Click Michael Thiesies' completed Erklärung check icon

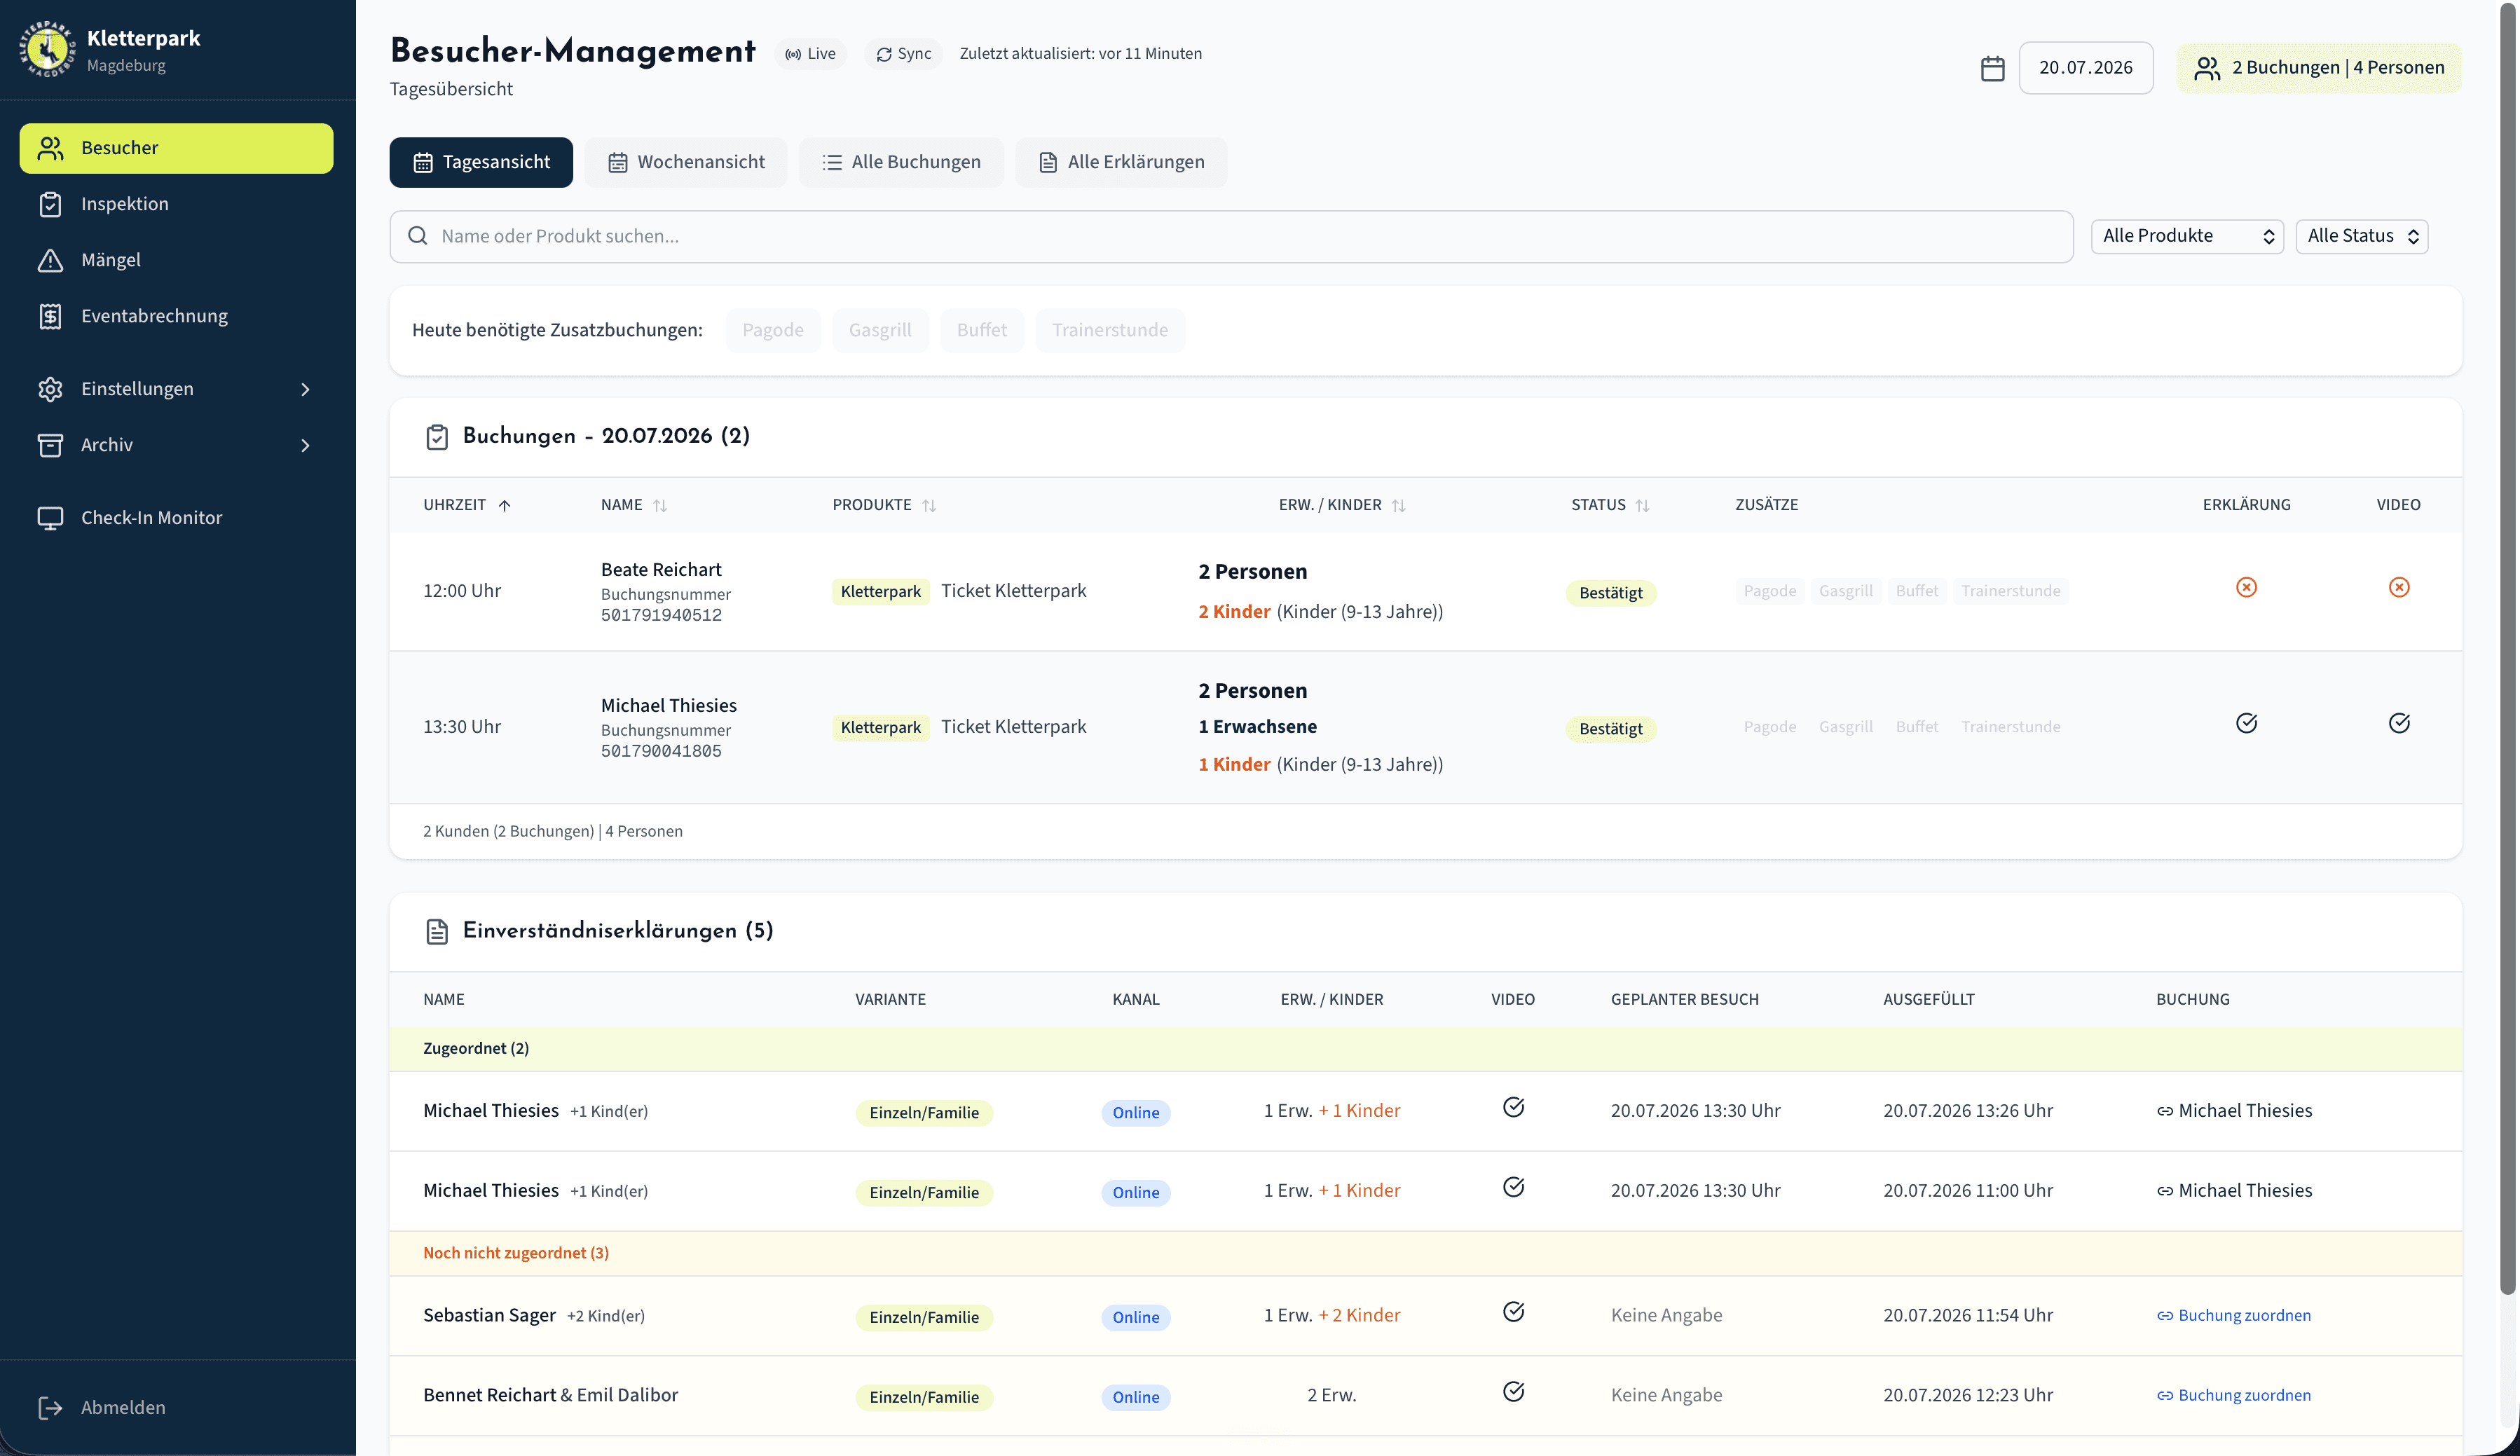pos(2246,723)
